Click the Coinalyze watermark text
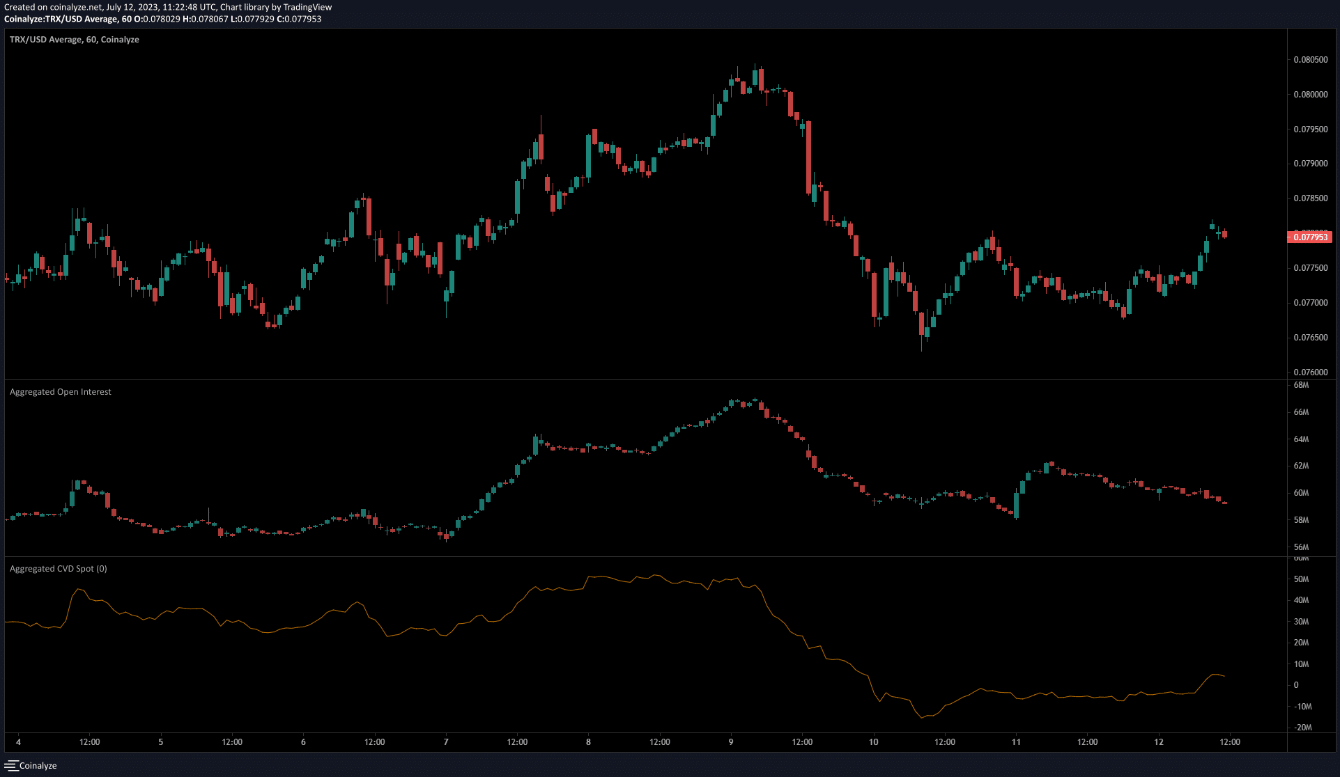1340x777 pixels. click(x=38, y=766)
